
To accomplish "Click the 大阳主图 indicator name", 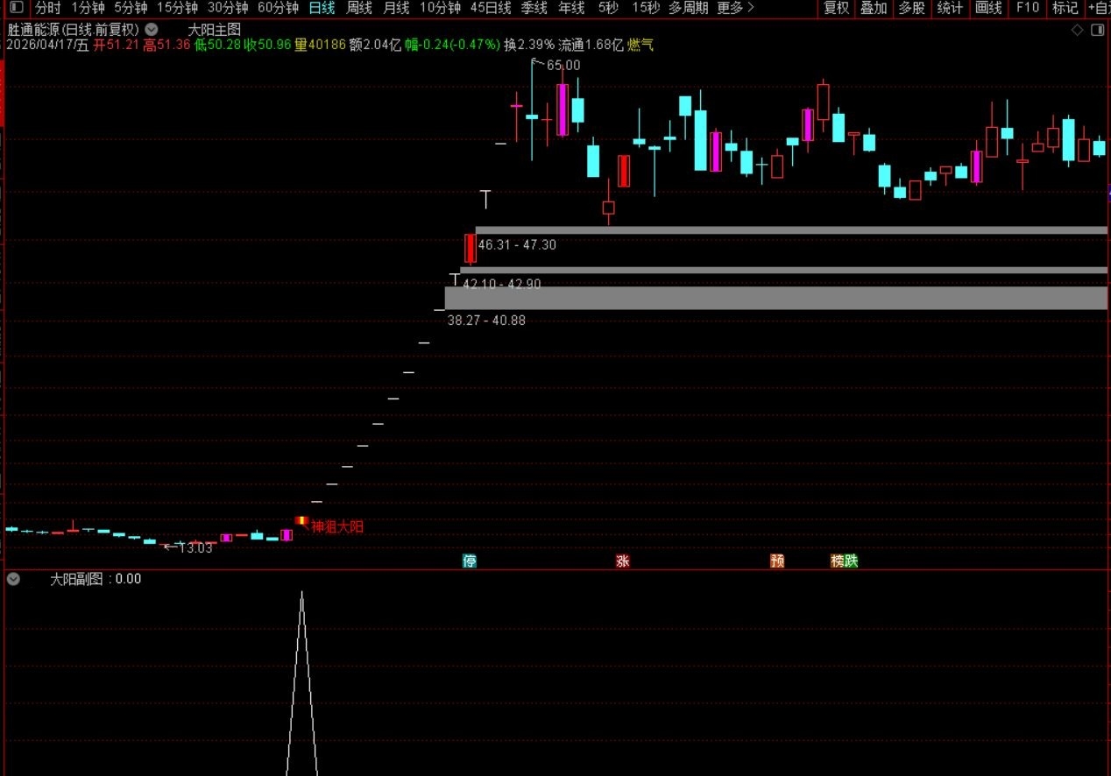I will [x=215, y=29].
